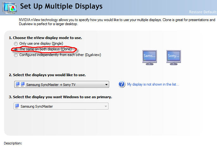Click the Samsung monitor thumbnail icon
Viewport: 217px width, 158px height.
point(150,58)
